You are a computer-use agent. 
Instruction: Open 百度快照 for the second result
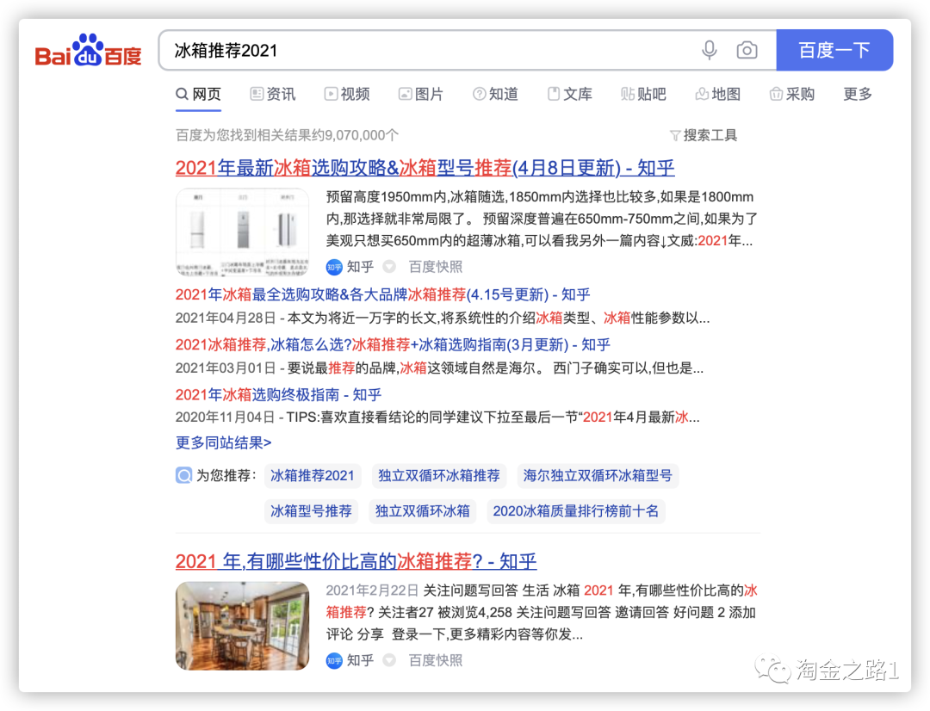436,660
